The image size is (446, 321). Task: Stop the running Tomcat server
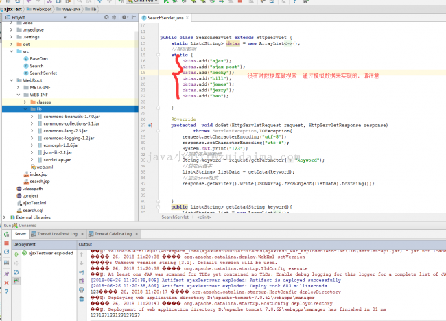(x=7, y=243)
